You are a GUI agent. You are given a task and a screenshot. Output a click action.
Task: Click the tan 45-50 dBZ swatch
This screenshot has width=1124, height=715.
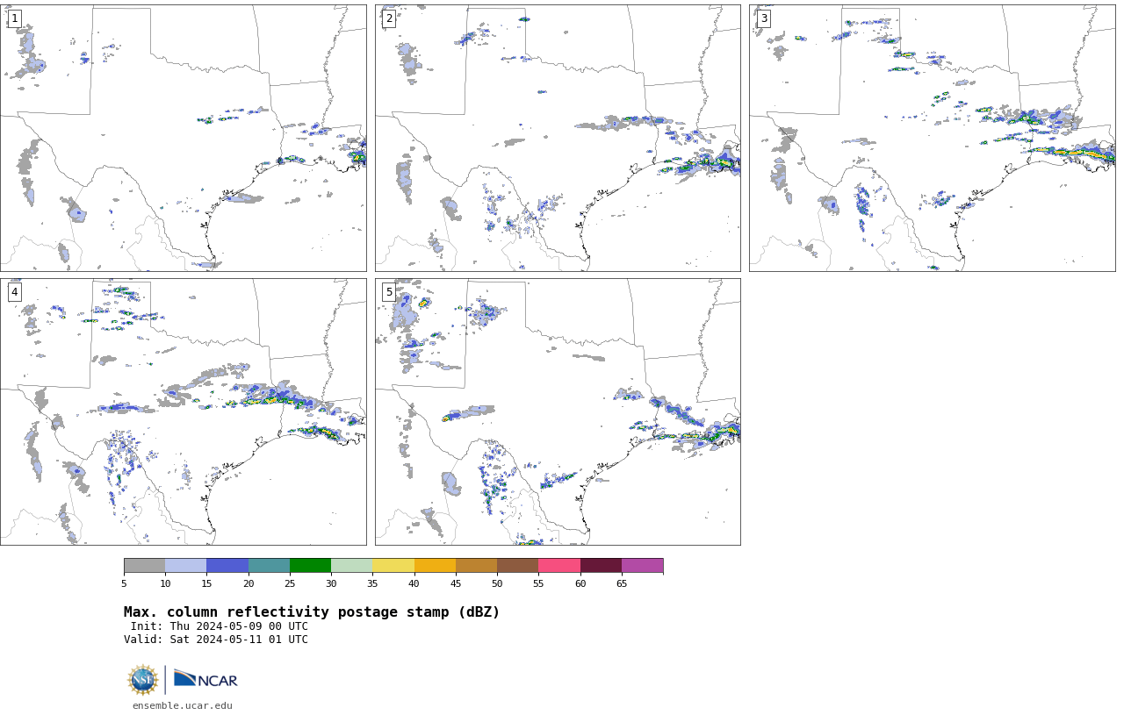(476, 566)
